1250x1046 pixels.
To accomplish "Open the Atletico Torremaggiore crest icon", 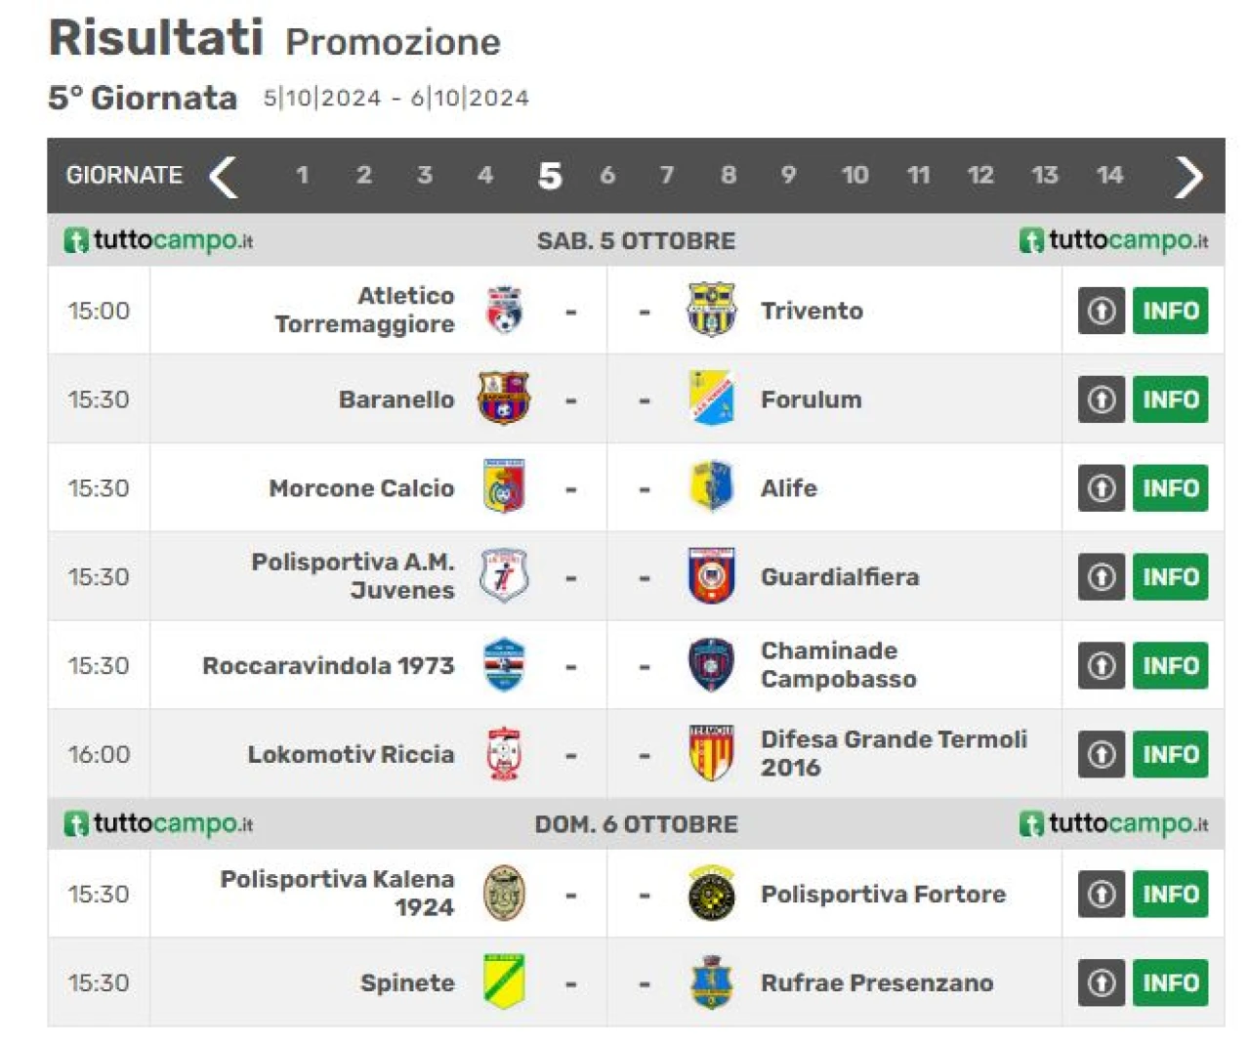I will tap(504, 311).
